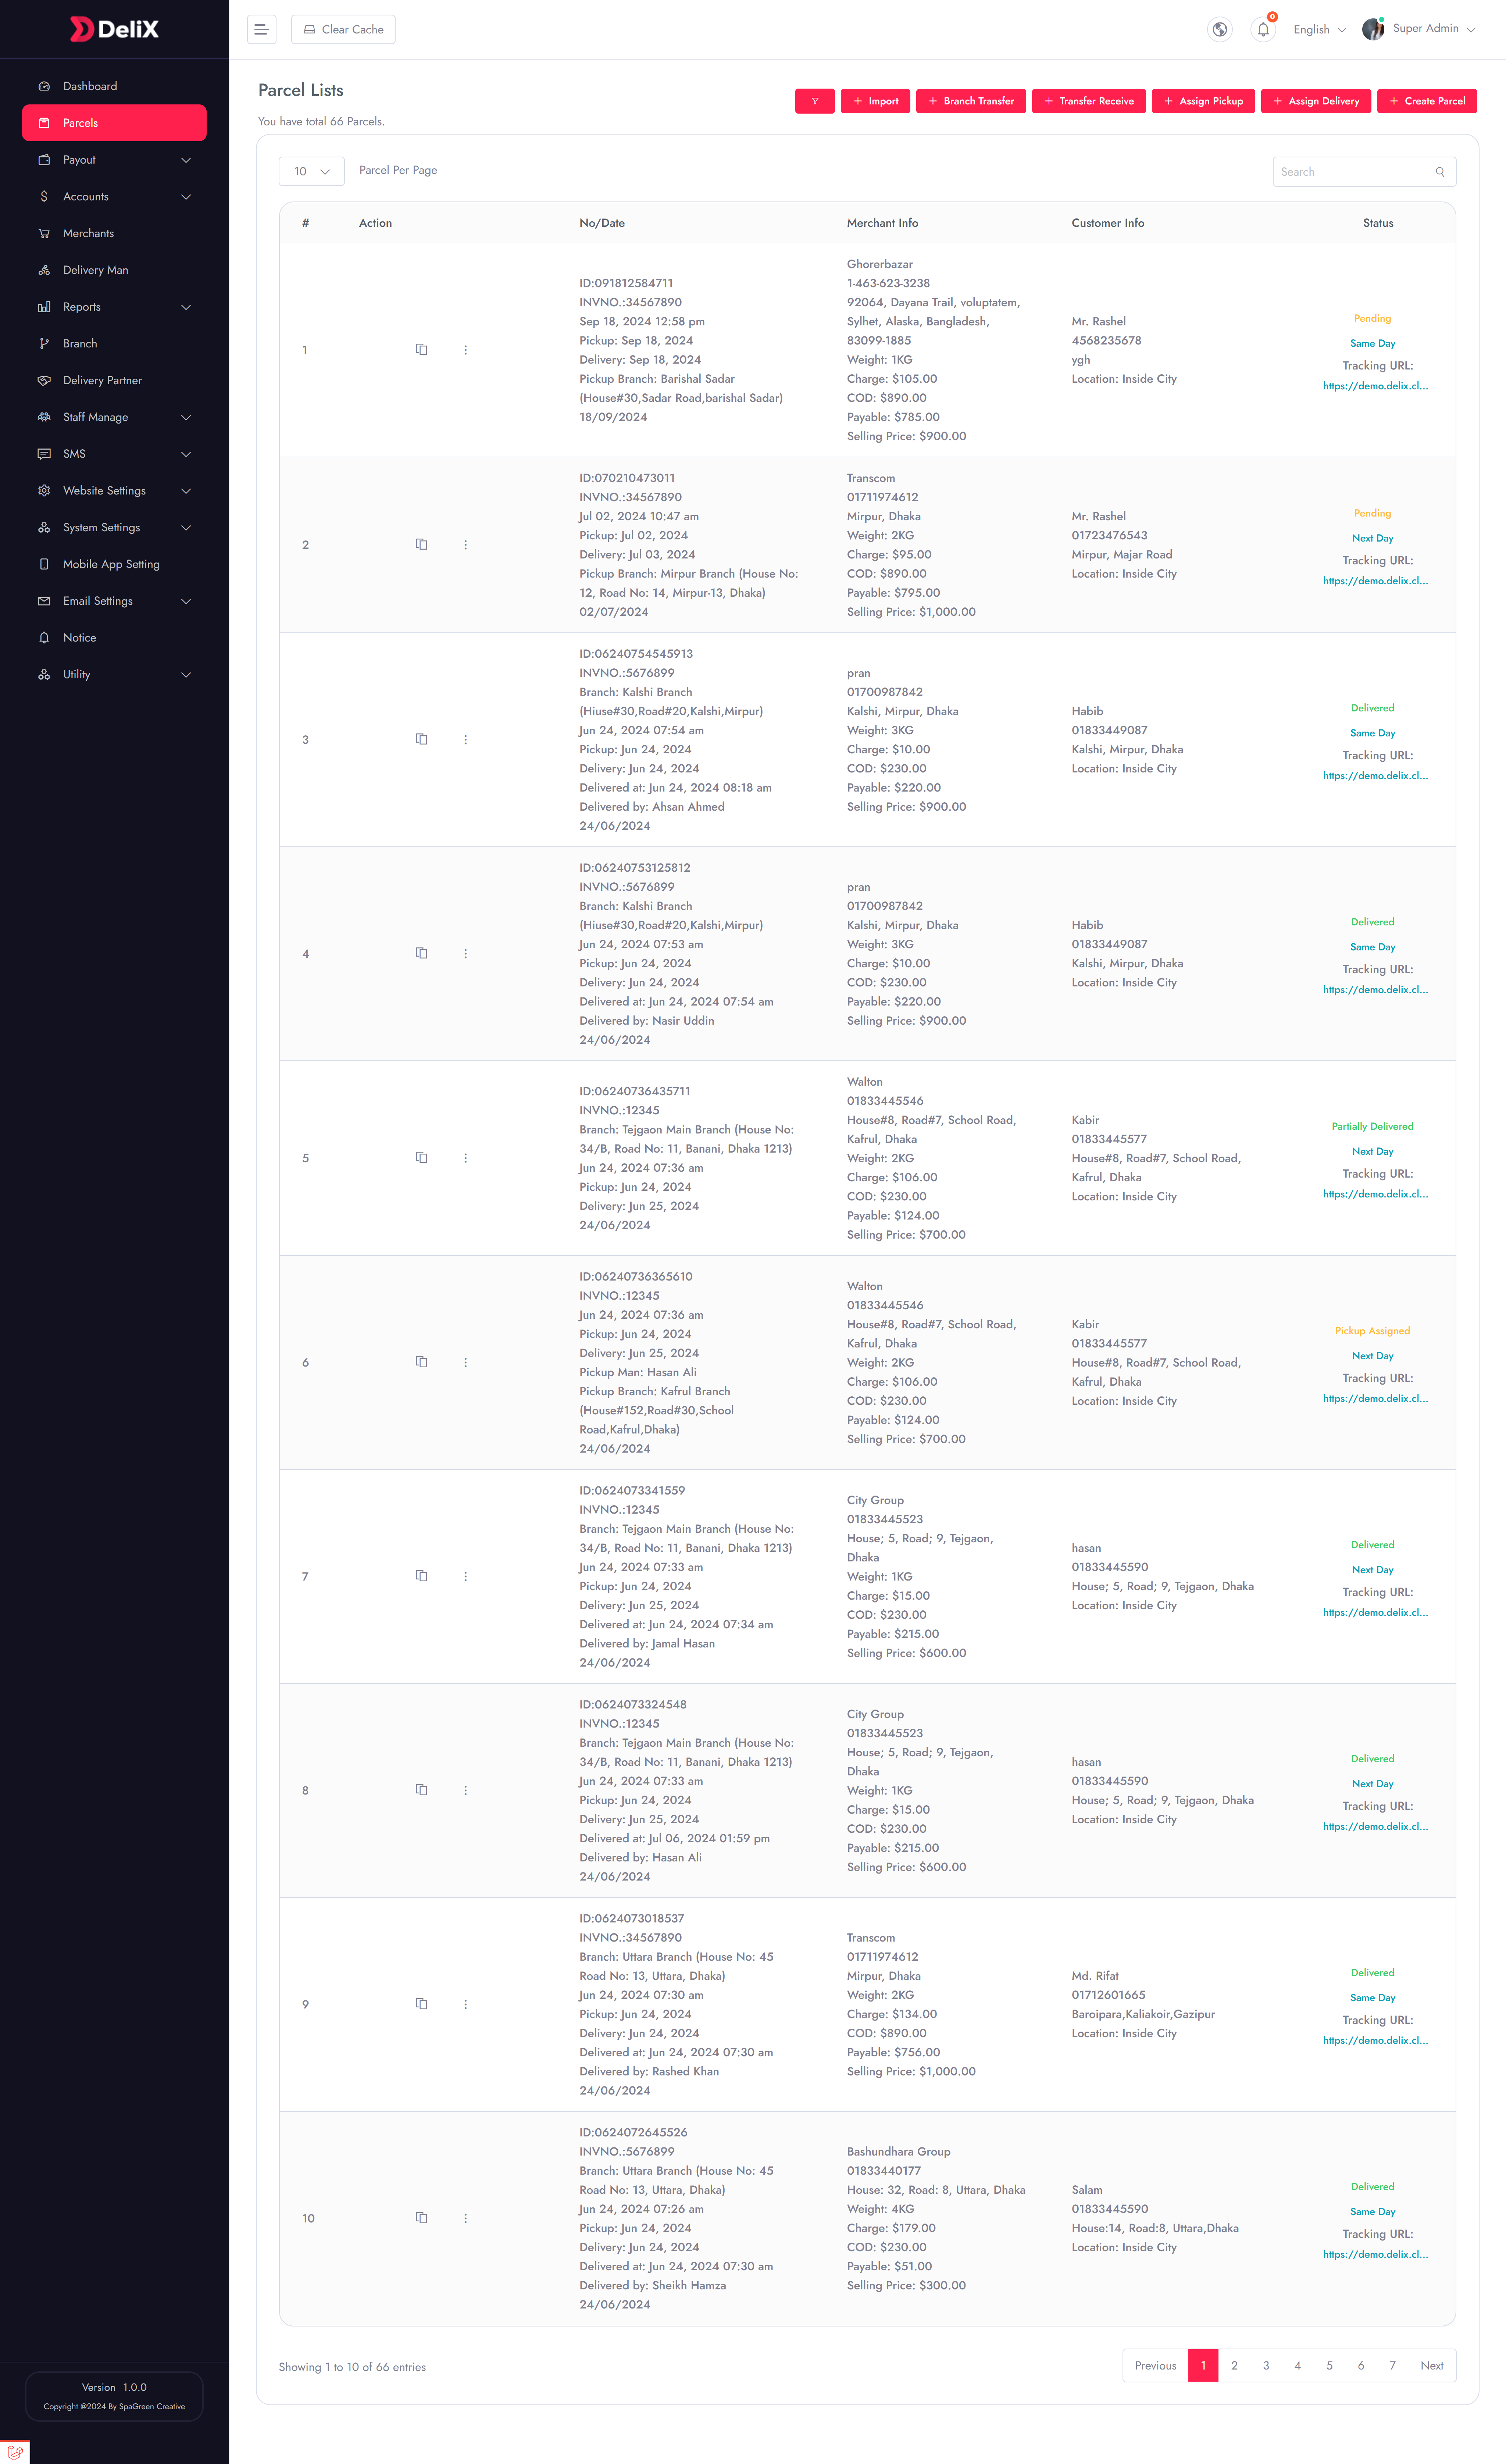Open three-dot menu for parcel row 2
The height and width of the screenshot is (2464, 1506).
pyautogui.click(x=465, y=545)
